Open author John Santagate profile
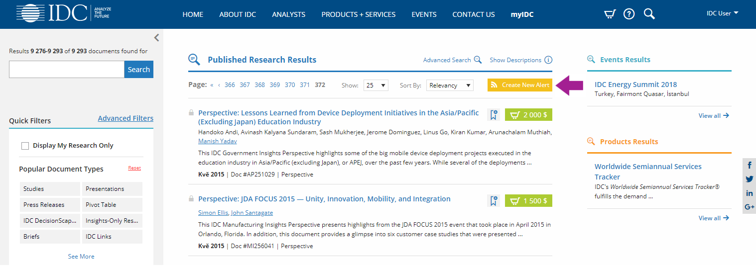The height and width of the screenshot is (266, 756). (x=252, y=213)
